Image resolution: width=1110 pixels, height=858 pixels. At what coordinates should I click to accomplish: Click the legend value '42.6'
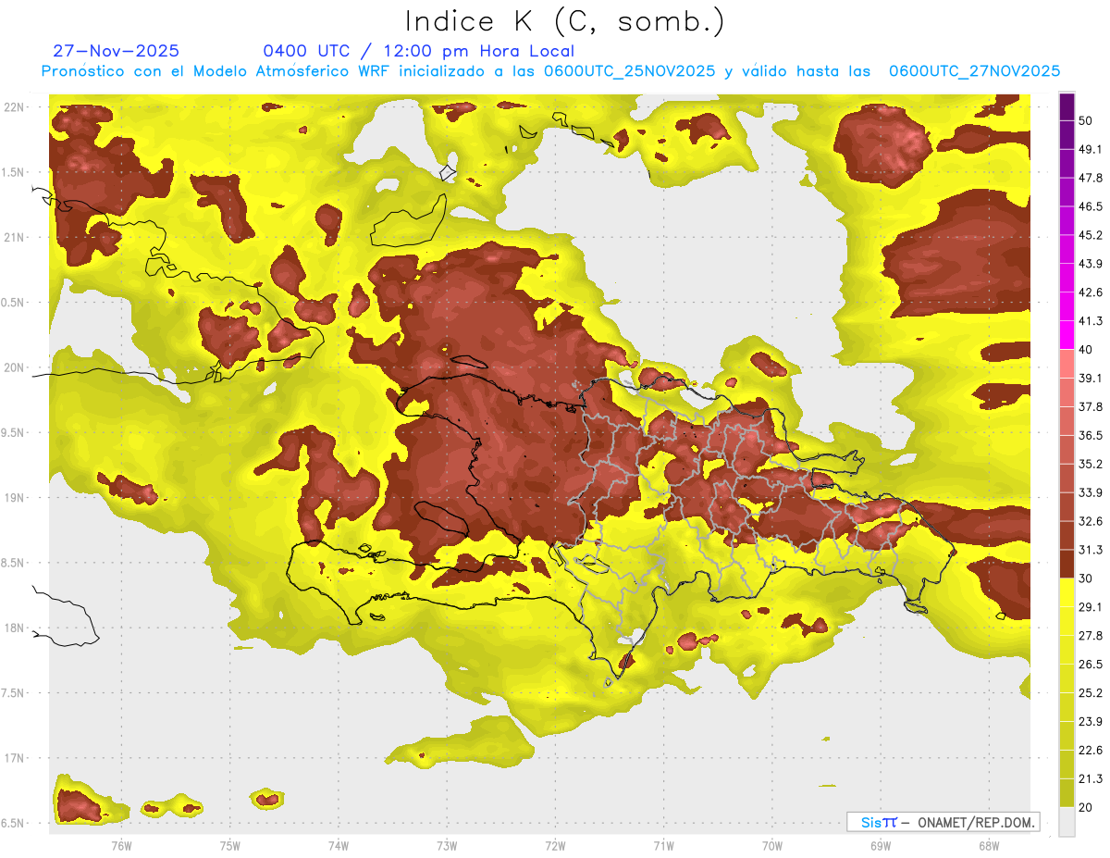[1091, 292]
